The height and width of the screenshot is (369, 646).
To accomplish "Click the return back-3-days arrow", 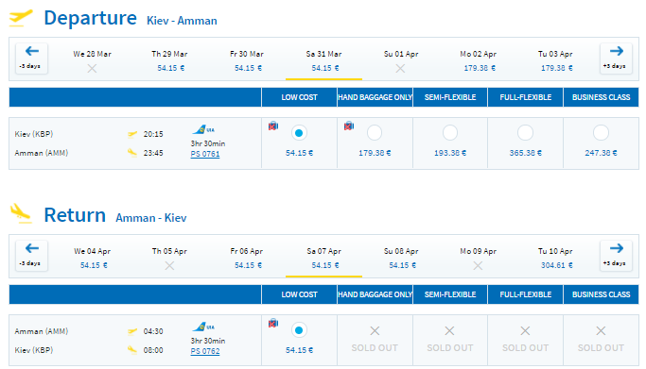I will click(x=32, y=256).
